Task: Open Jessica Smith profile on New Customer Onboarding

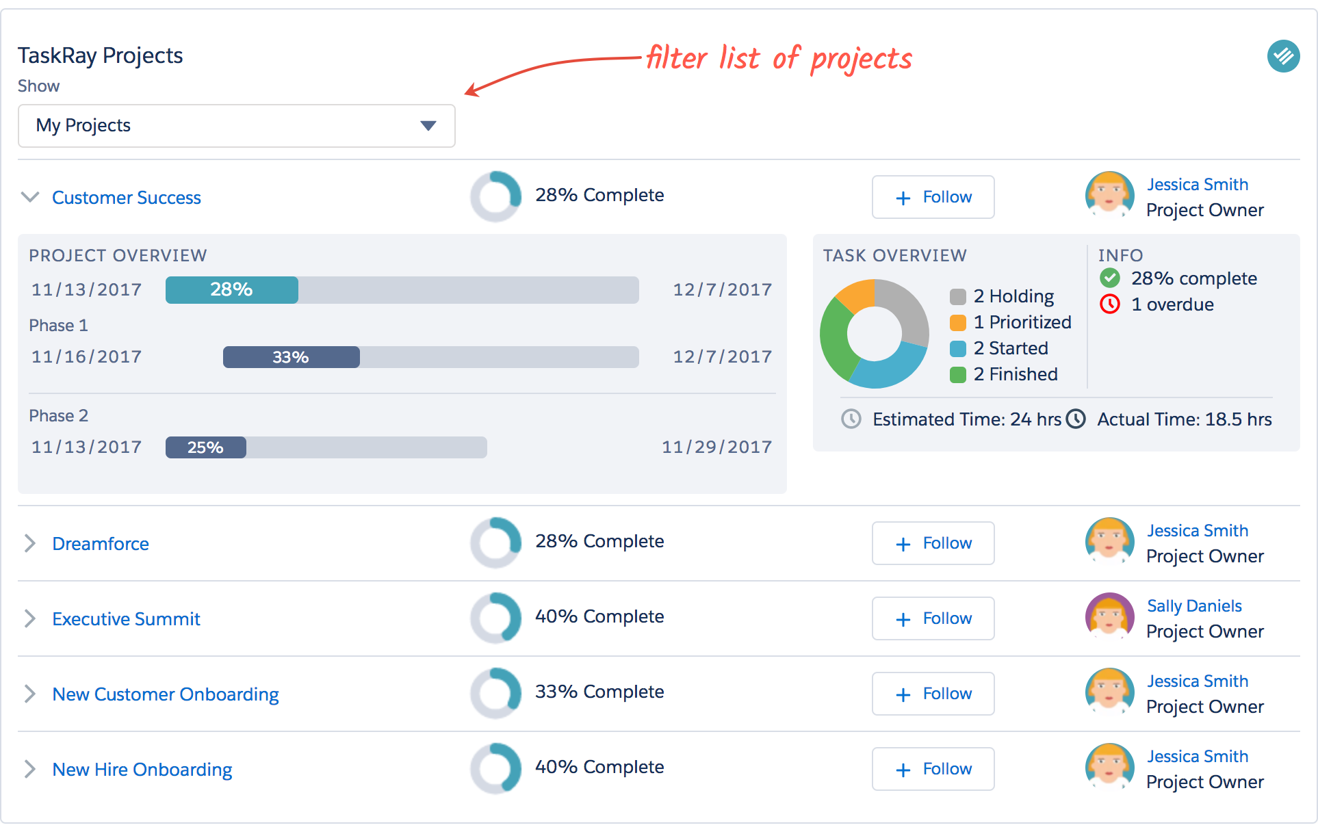Action: 1198,681
